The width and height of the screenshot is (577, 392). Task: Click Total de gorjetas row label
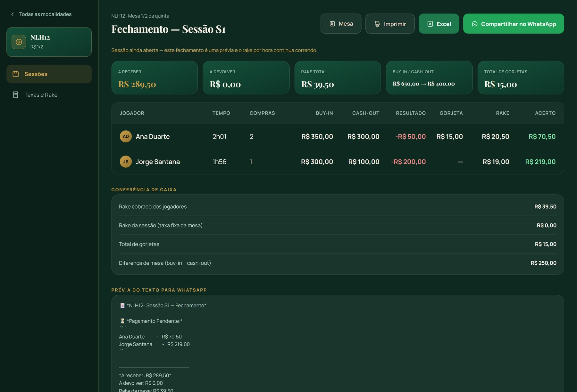click(x=139, y=244)
